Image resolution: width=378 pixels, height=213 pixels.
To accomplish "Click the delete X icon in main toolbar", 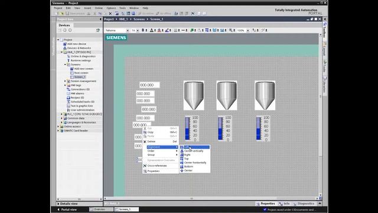I will (x=110, y=14).
